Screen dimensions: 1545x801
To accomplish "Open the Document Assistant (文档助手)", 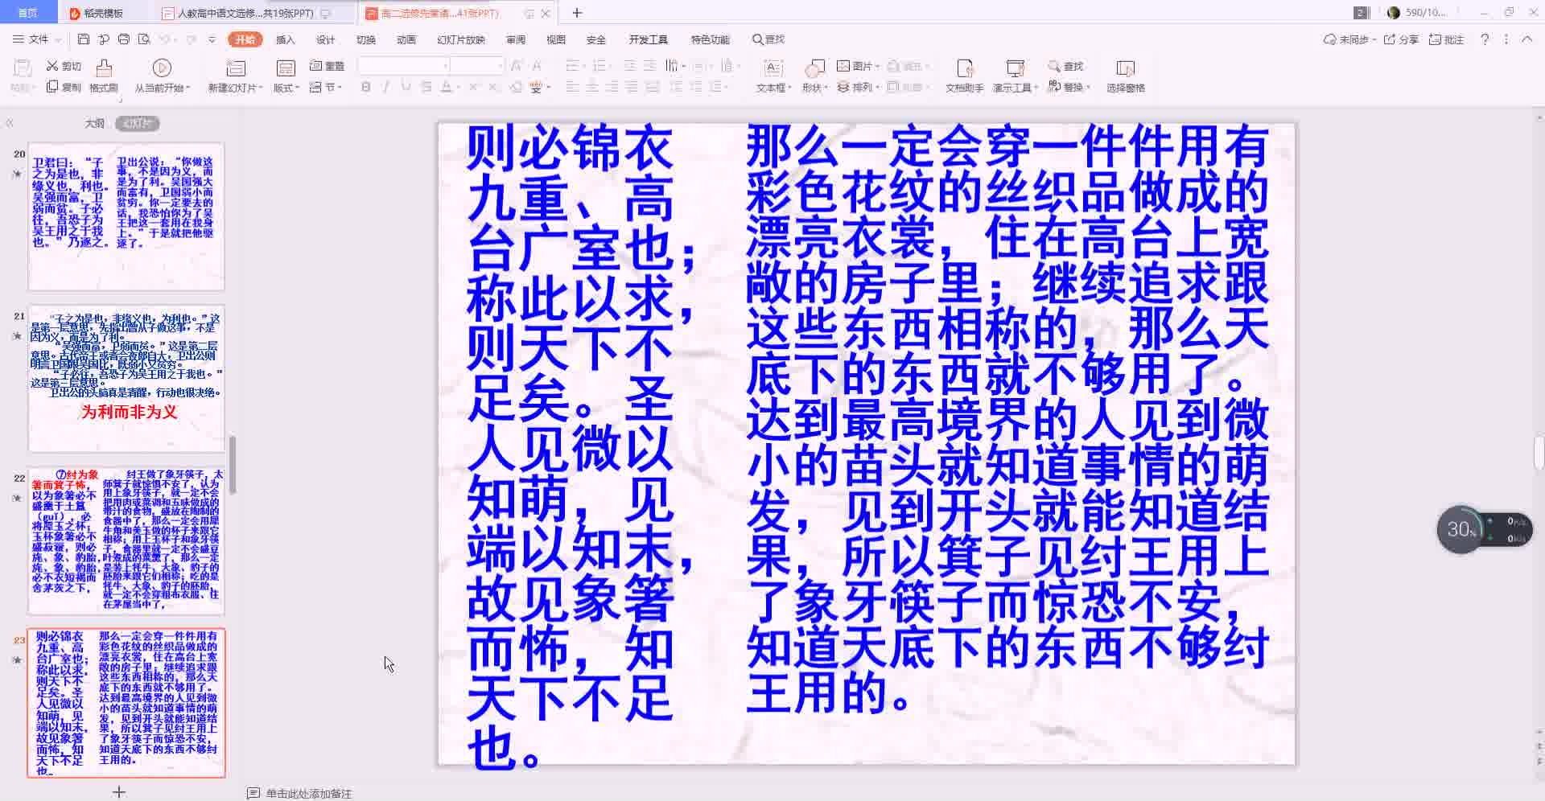I will 964,76.
